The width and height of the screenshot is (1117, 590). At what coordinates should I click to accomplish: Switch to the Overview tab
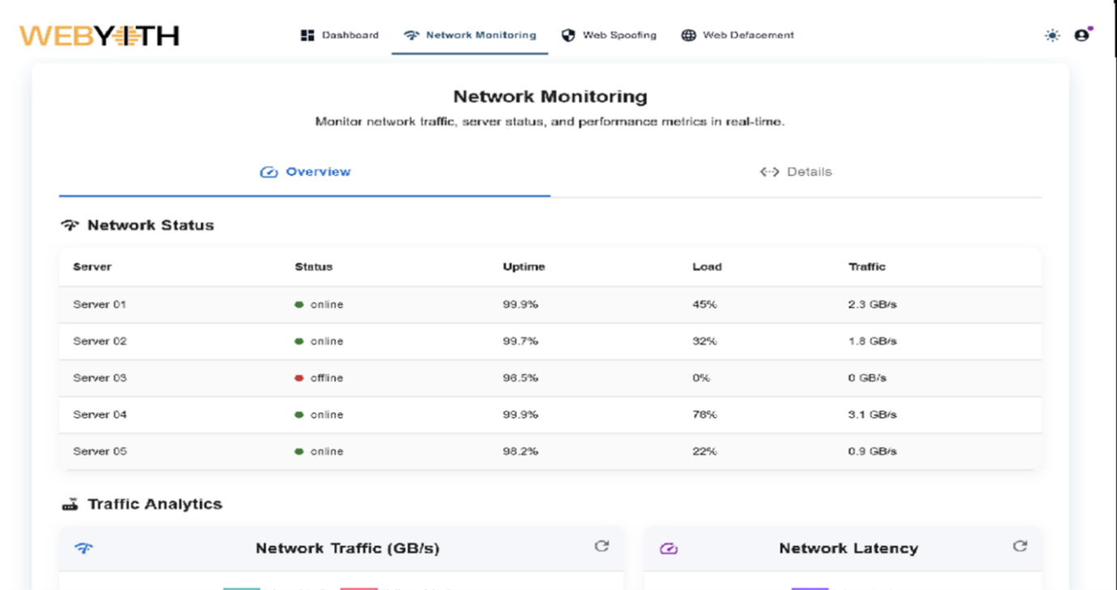click(305, 172)
